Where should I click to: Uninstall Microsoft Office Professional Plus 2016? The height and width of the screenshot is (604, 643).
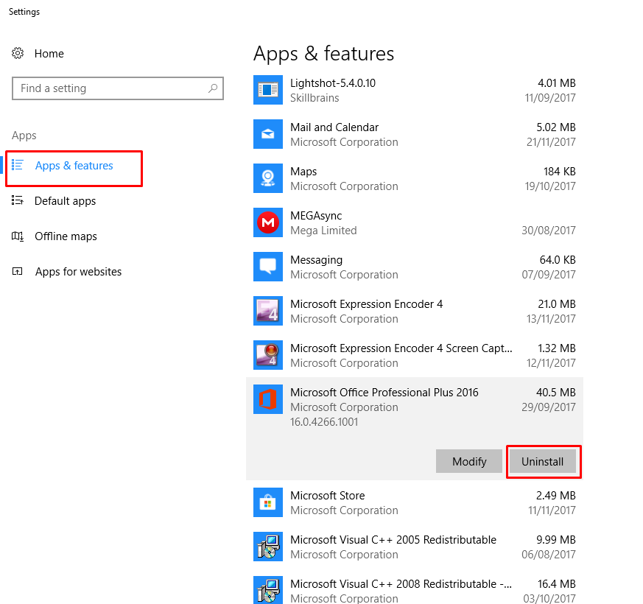point(542,461)
